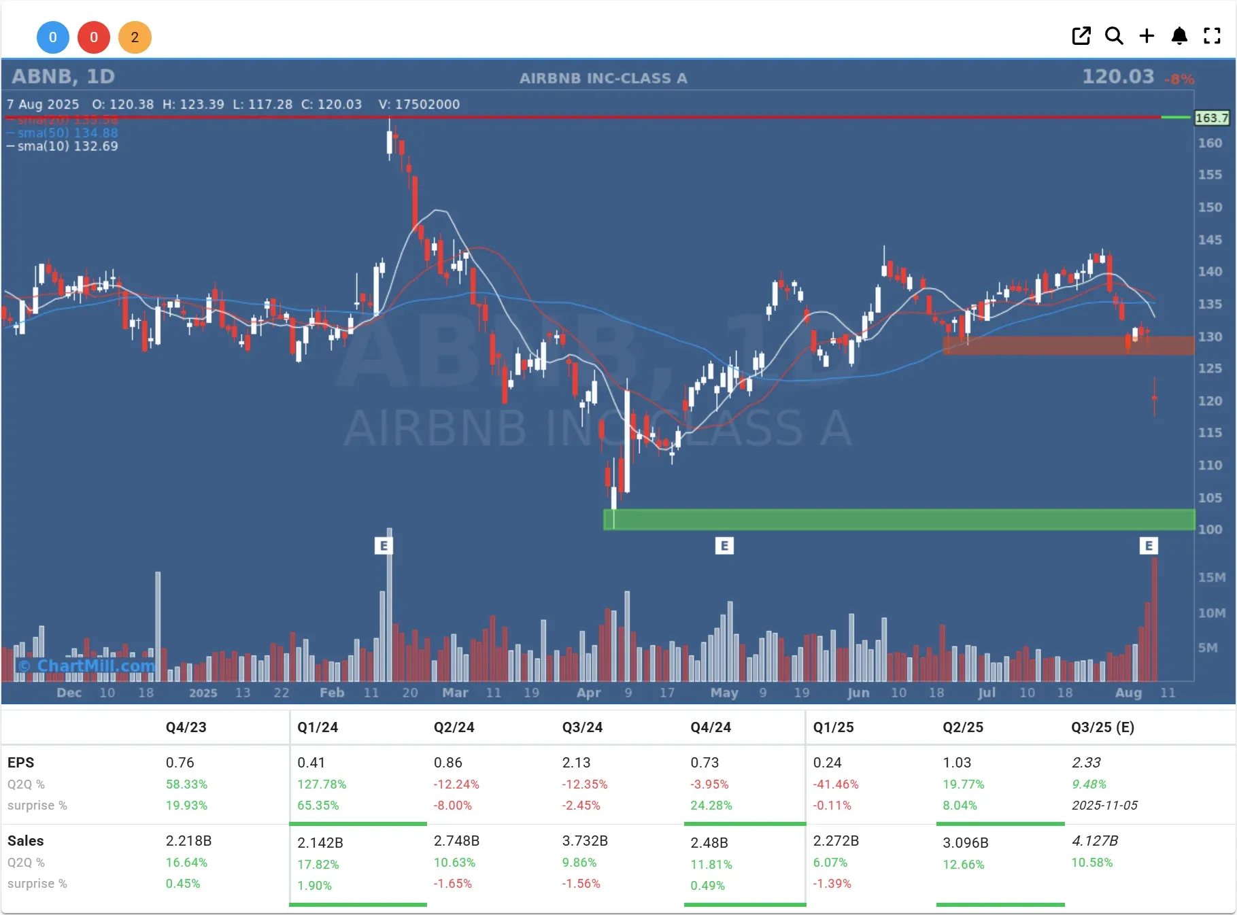Screen dimensions: 1237x915
Task: Click the EPS Q2Q value -41.46%
Action: click(836, 784)
